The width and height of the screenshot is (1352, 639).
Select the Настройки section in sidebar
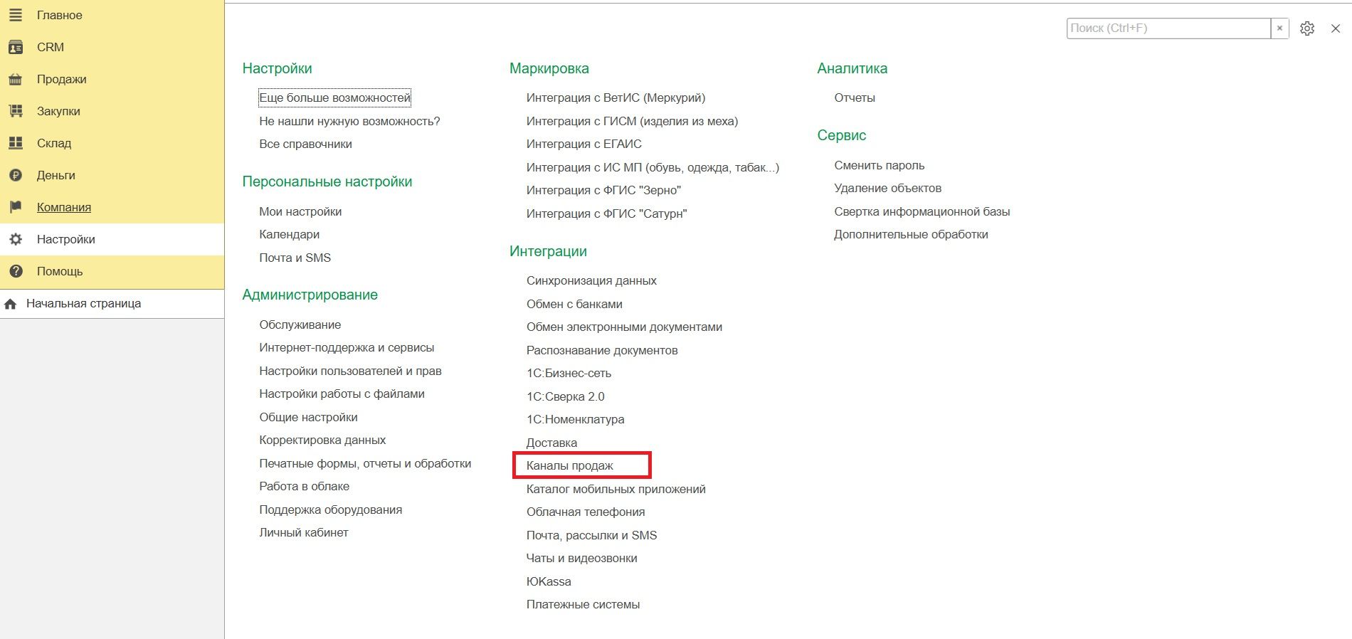coord(112,239)
